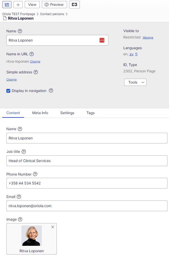Switch to the Tags tab
This screenshot has width=169, height=255.
(90, 113)
